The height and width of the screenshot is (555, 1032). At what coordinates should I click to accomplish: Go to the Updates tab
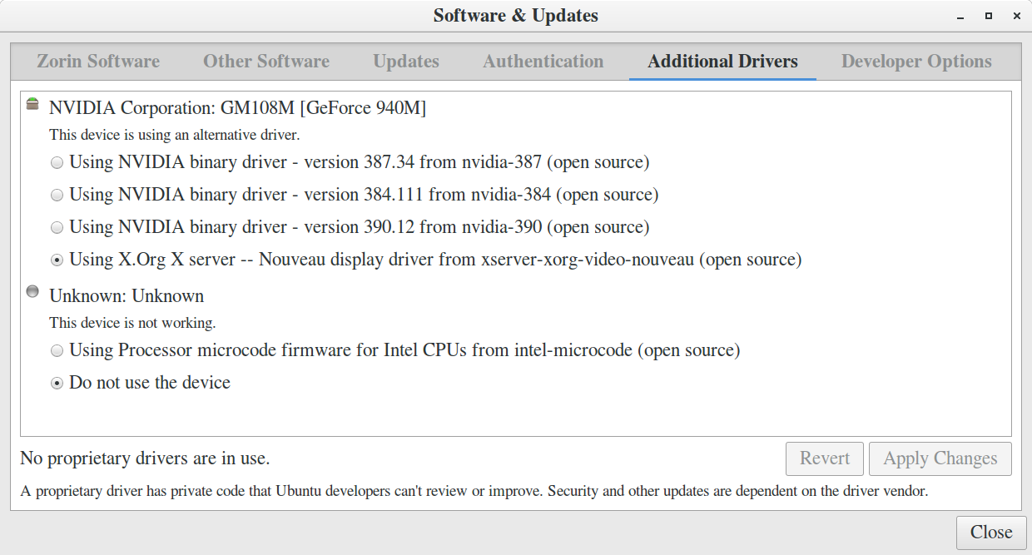[x=406, y=62]
